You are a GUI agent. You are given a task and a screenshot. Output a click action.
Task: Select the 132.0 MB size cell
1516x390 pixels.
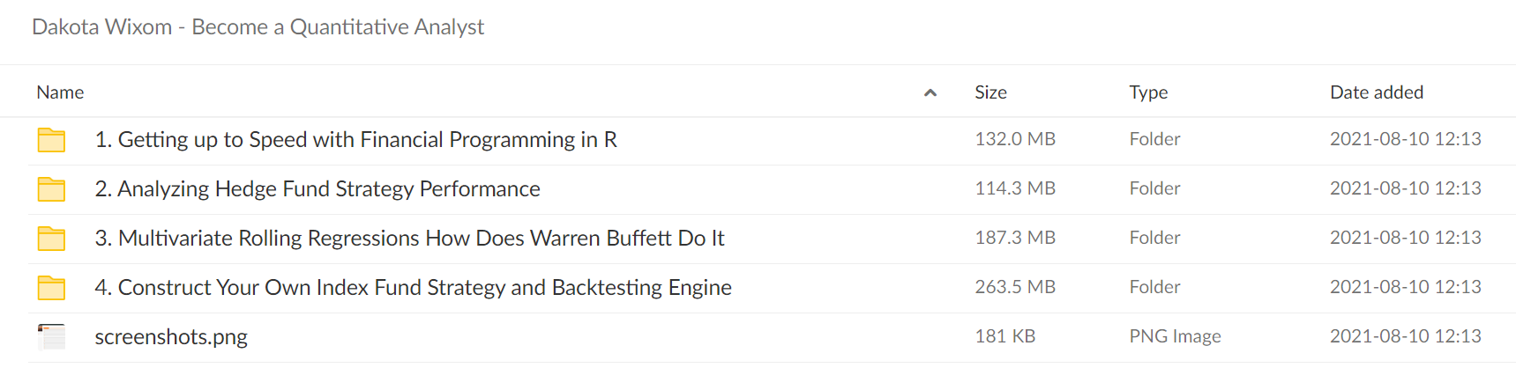click(x=1015, y=139)
